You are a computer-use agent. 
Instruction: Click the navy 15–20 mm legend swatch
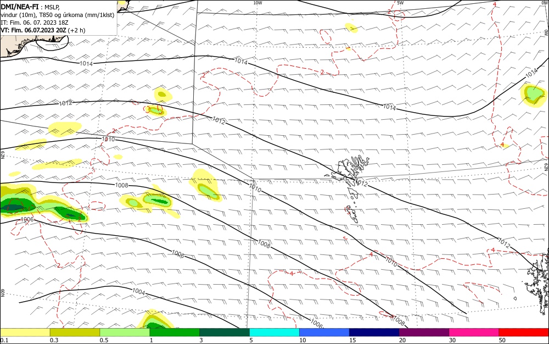(x=374, y=332)
